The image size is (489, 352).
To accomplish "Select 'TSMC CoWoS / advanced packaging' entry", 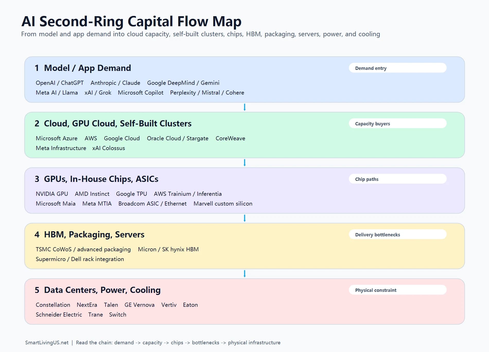I will click(x=83, y=249).
